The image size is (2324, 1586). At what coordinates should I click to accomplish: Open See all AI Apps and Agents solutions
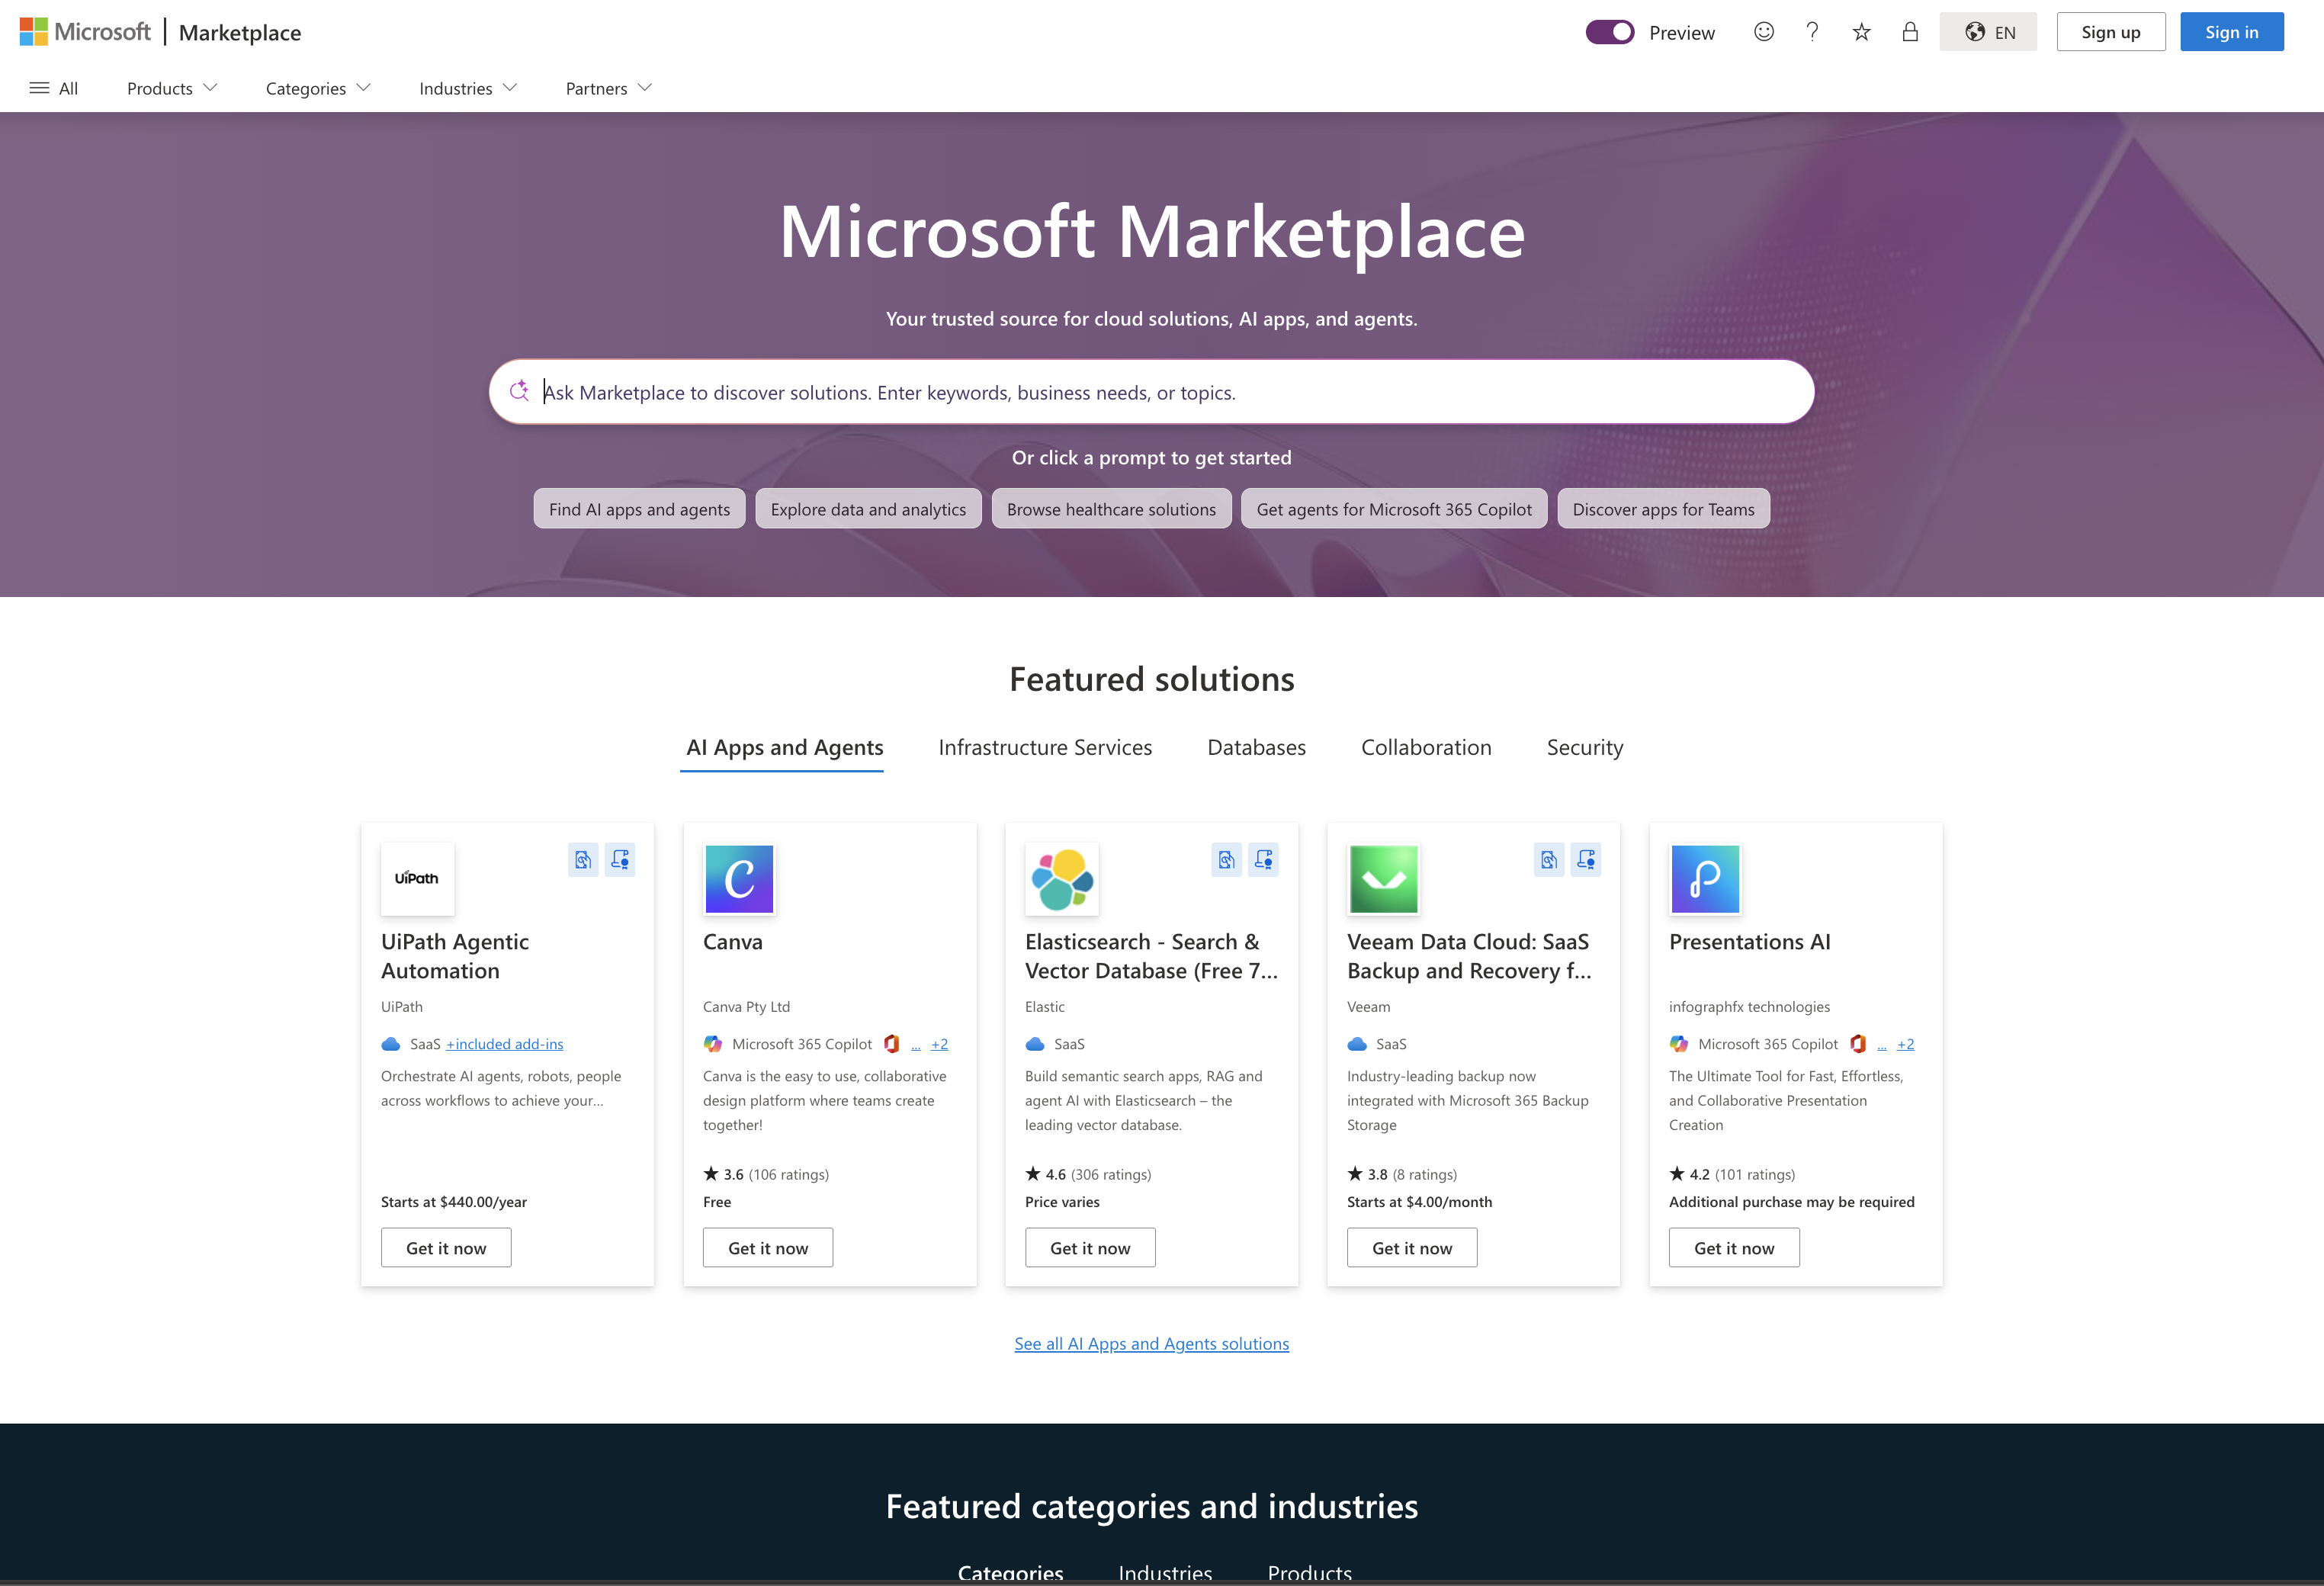[x=1152, y=1344]
